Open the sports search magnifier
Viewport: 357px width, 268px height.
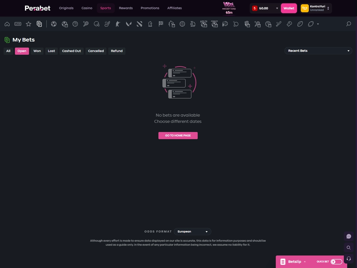348,24
